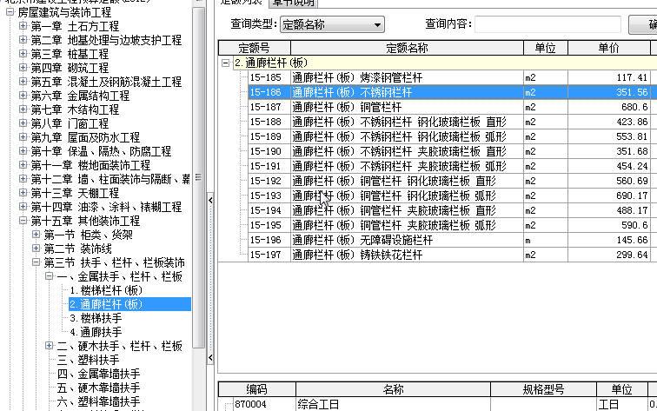Viewport: 657px width, 411px height.
Task: Select tree item 四、金属靠墙扶手
Action: pos(98,374)
